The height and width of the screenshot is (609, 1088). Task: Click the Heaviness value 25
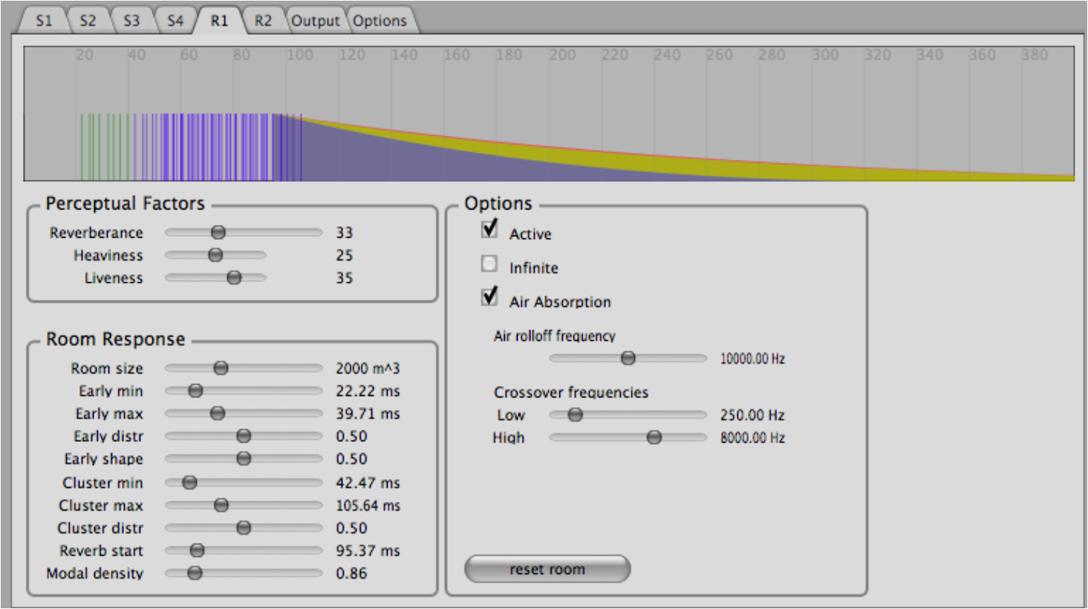344,255
